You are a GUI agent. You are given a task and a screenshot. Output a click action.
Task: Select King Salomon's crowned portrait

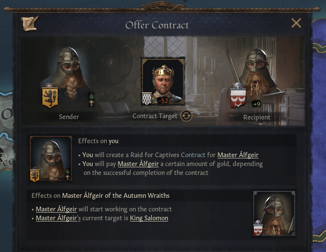[x=163, y=80]
